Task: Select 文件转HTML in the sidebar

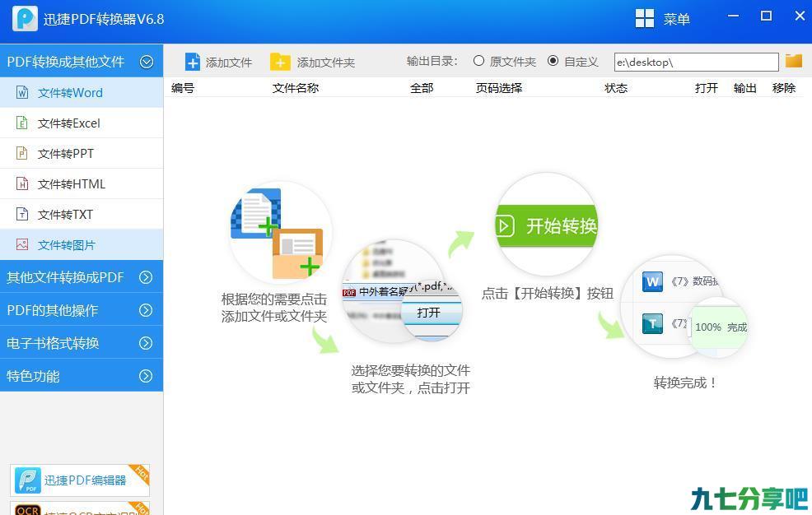Action: pos(82,184)
